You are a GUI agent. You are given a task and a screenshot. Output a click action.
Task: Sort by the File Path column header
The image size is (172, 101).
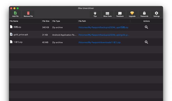[x=82, y=21]
